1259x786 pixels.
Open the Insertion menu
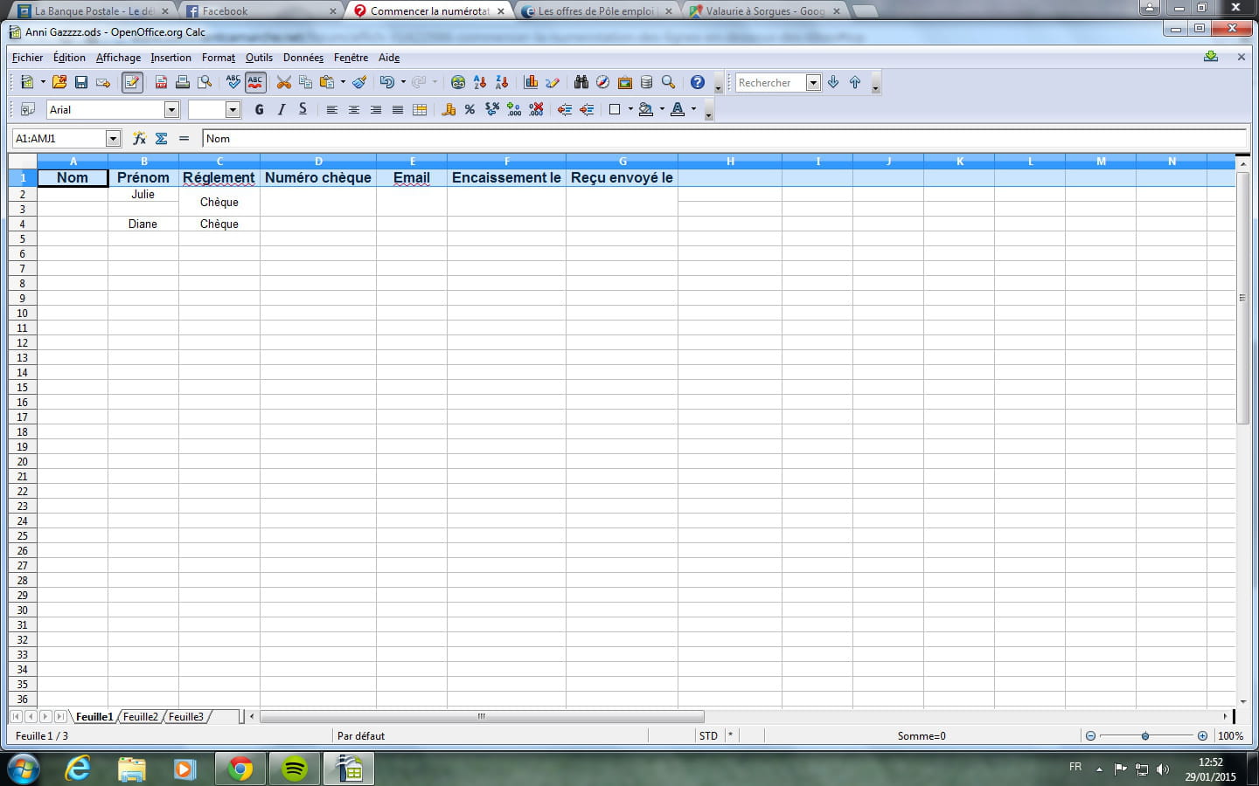click(170, 58)
